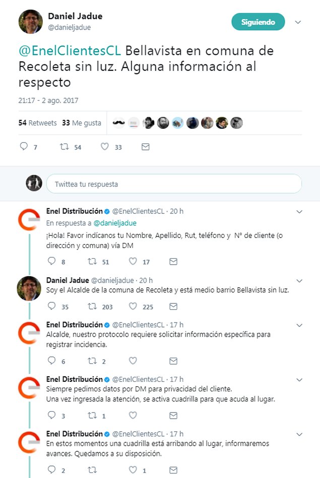View the 33 Me gusta list

click(x=81, y=123)
